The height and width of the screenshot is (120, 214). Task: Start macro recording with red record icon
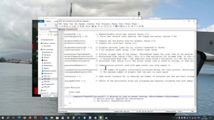[132, 26]
